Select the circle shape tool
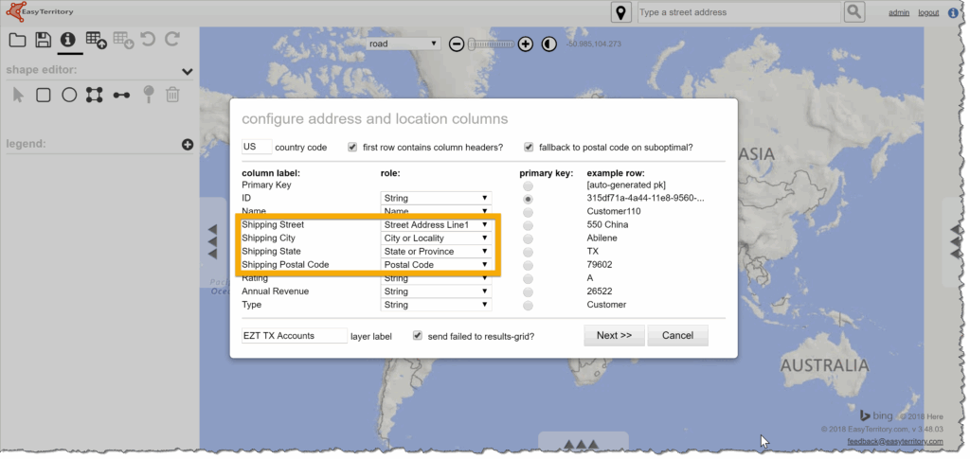The height and width of the screenshot is (459, 970). pos(69,95)
